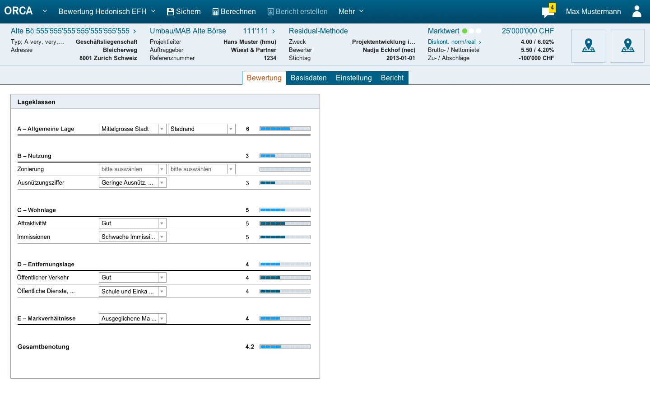Click the E – Markverhältnisse rating bar

[285, 318]
